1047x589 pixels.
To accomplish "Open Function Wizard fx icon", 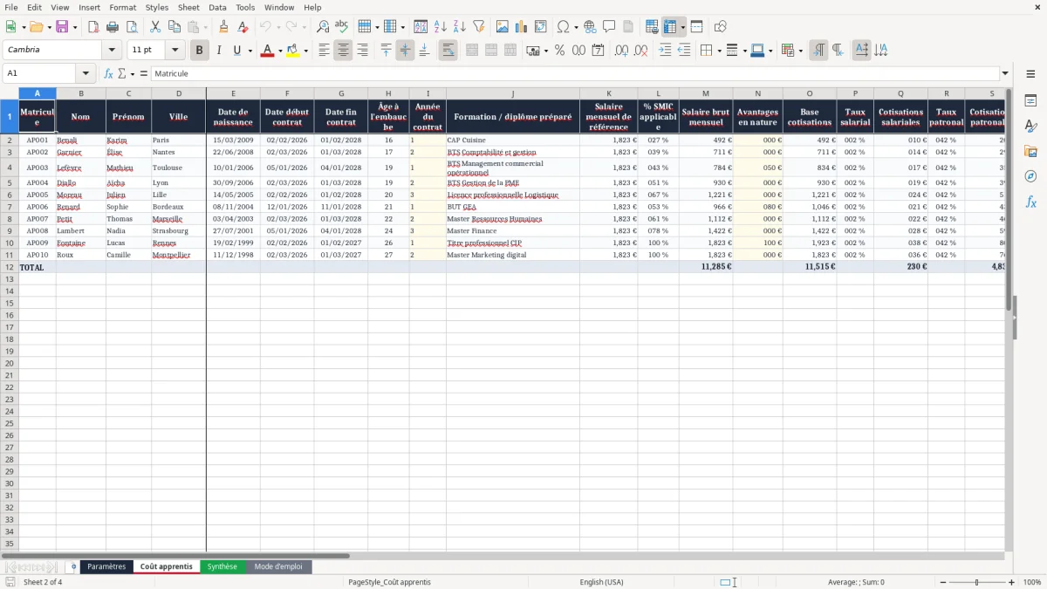I will tap(109, 73).
